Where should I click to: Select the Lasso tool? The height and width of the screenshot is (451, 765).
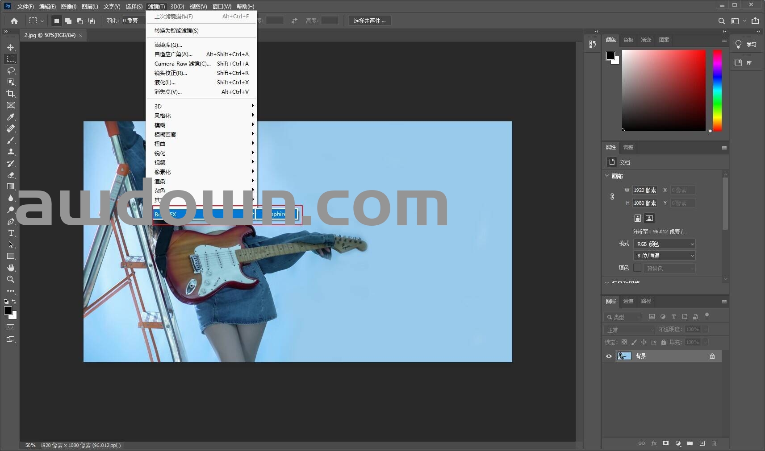coord(11,70)
